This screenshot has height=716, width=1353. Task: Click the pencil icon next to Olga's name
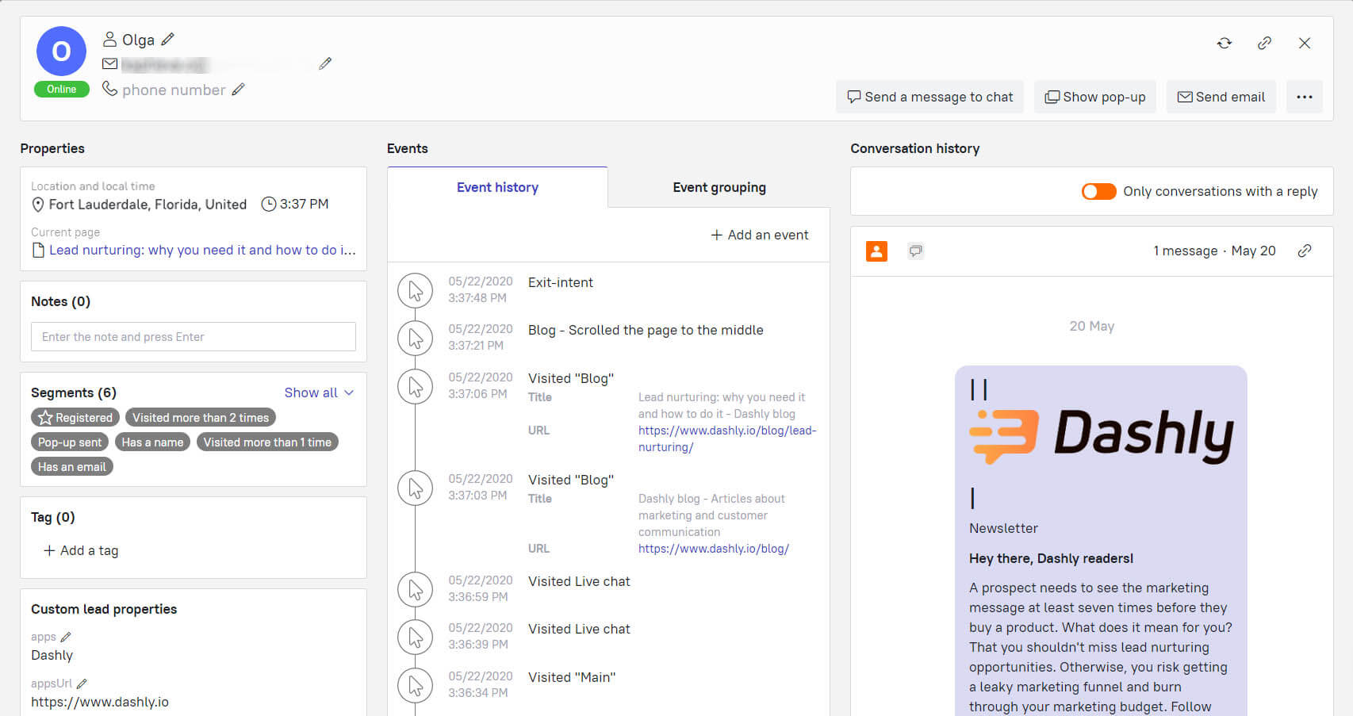(x=167, y=39)
